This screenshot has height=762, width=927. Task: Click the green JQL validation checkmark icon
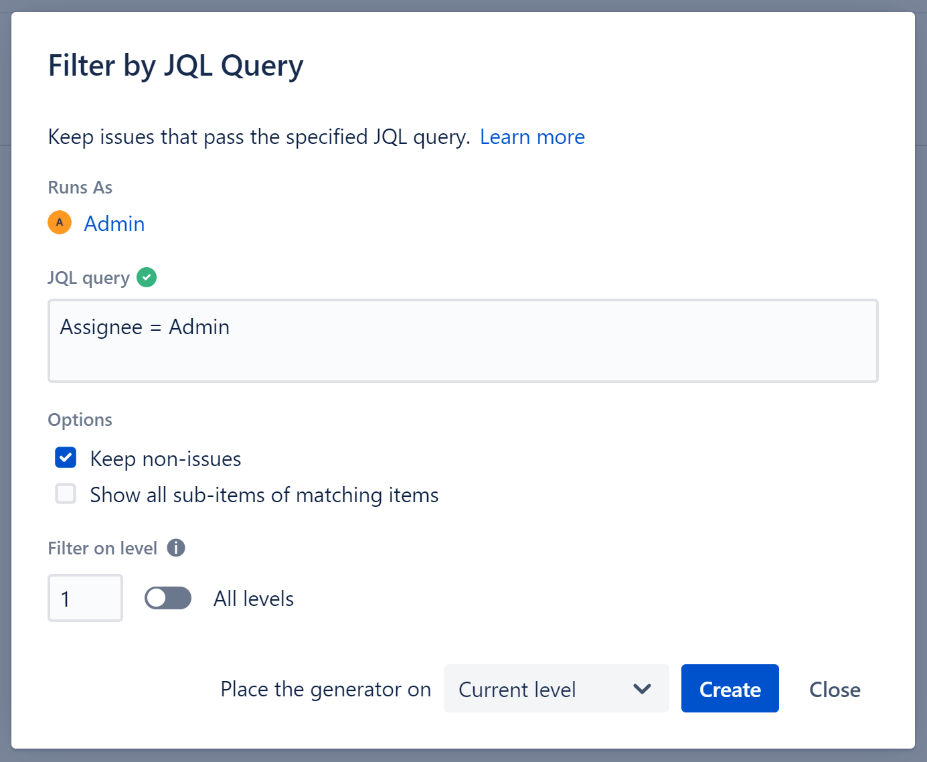(146, 277)
